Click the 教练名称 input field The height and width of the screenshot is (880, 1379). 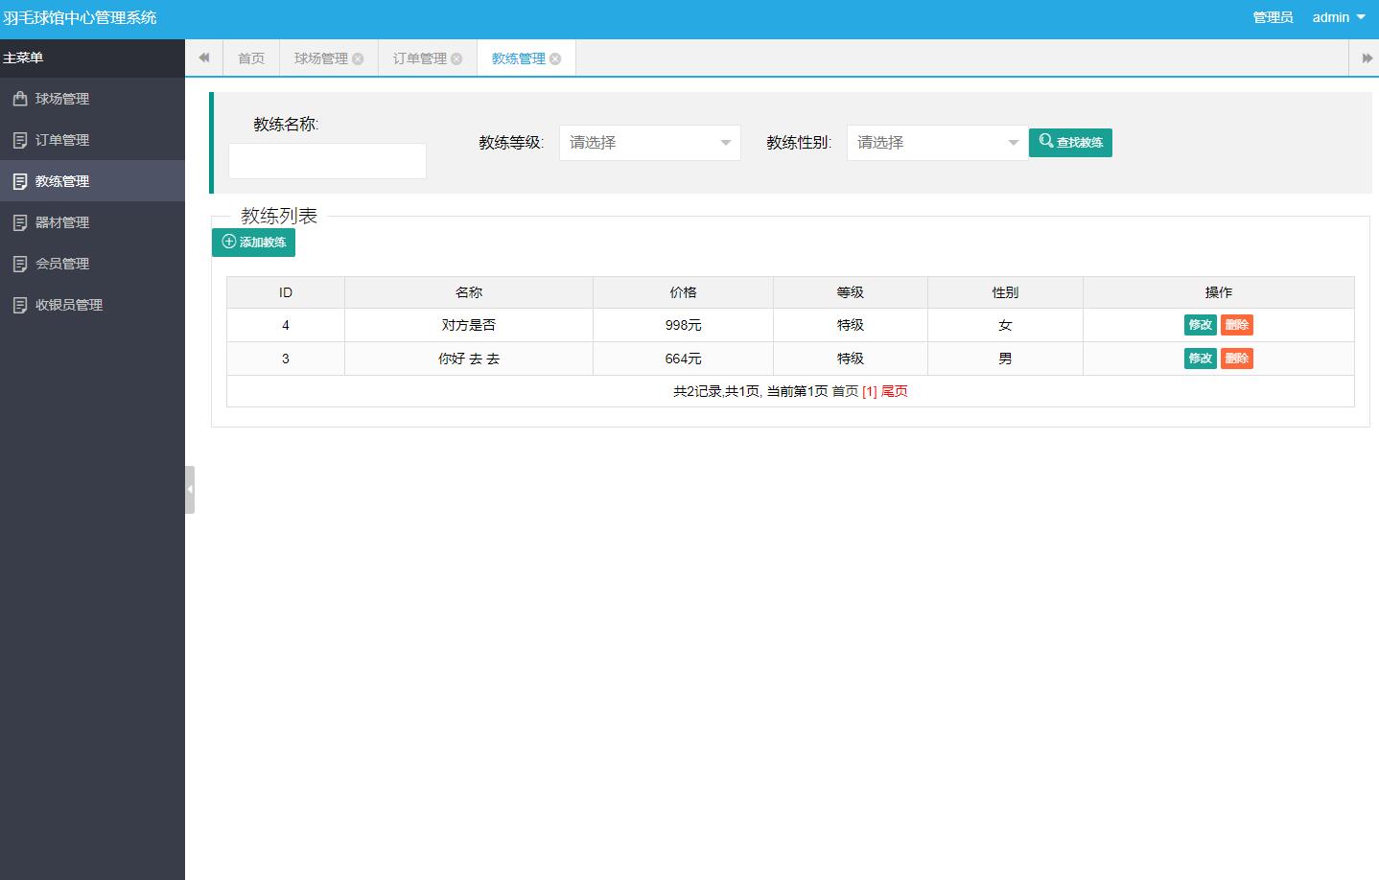click(326, 160)
